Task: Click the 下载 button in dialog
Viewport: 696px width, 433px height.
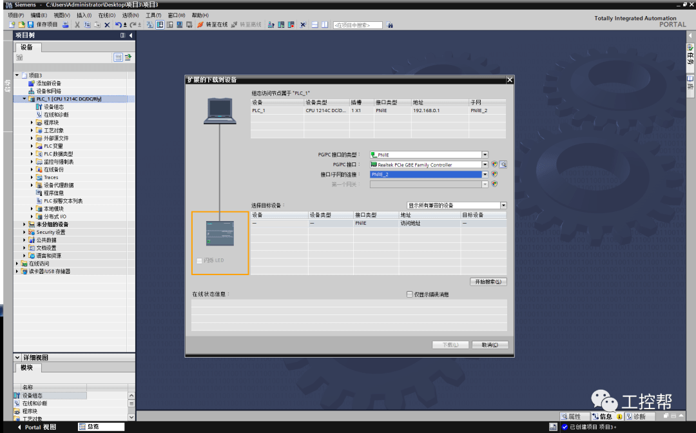Action: point(450,345)
